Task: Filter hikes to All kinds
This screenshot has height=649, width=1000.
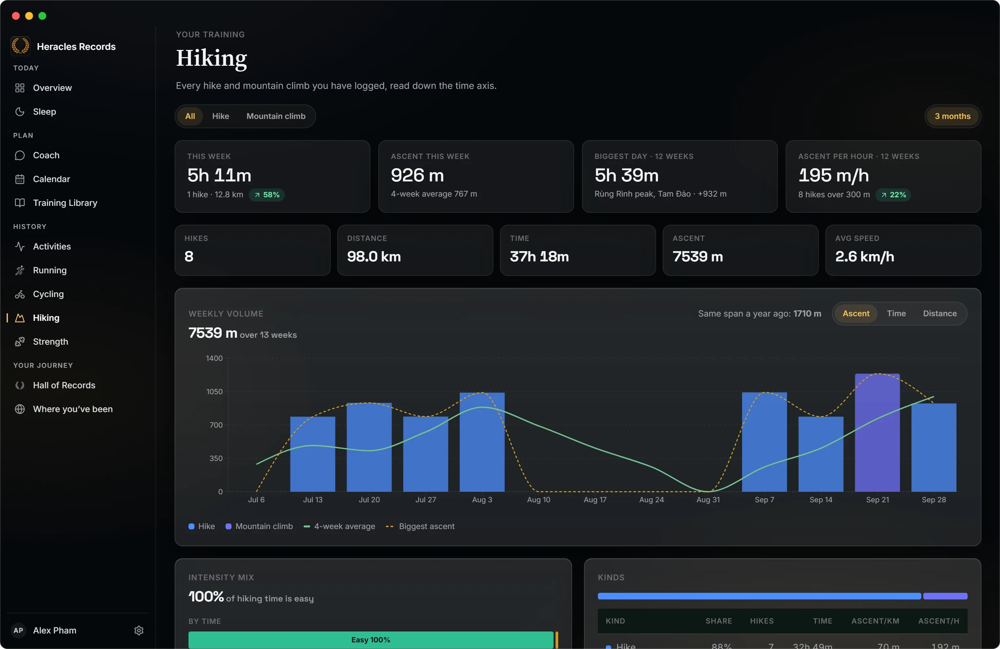Action: 190,116
